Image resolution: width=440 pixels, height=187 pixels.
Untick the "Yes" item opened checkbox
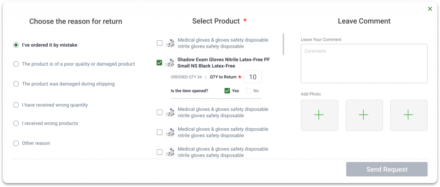click(x=227, y=90)
